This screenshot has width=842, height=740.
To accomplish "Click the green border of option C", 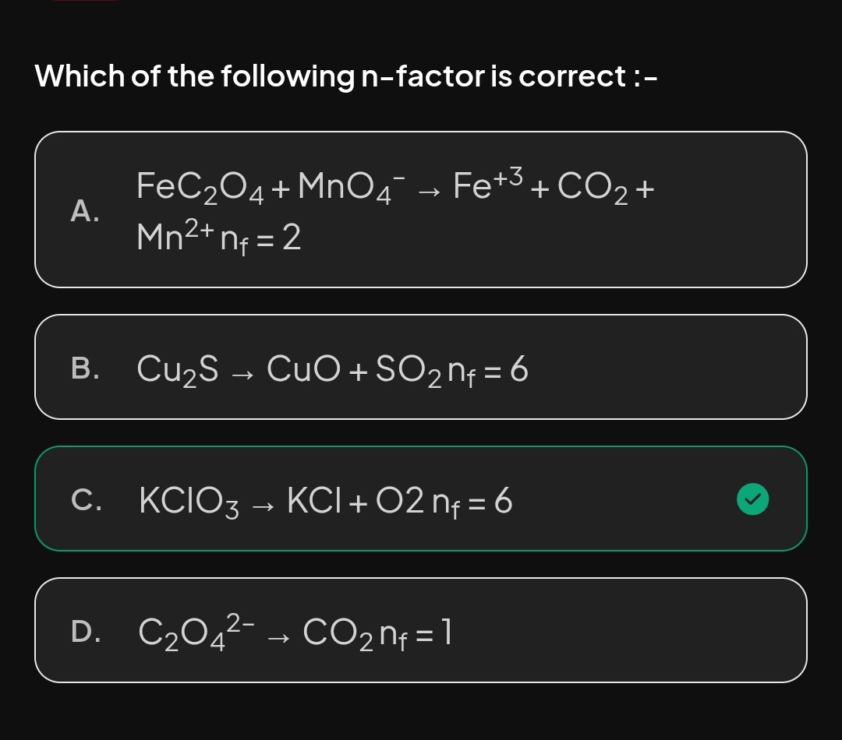I will (x=421, y=448).
